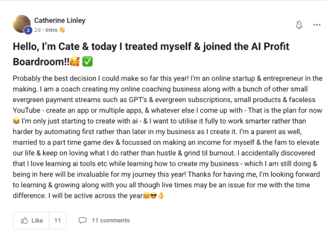Click the green check mark emoji in the title
The width and height of the screenshot is (333, 236).
click(x=88, y=62)
